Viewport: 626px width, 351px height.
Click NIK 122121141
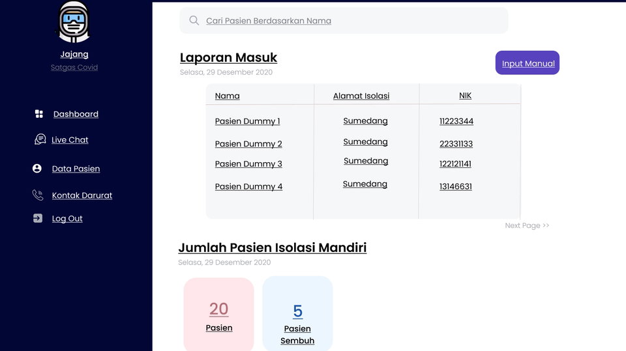(x=455, y=163)
